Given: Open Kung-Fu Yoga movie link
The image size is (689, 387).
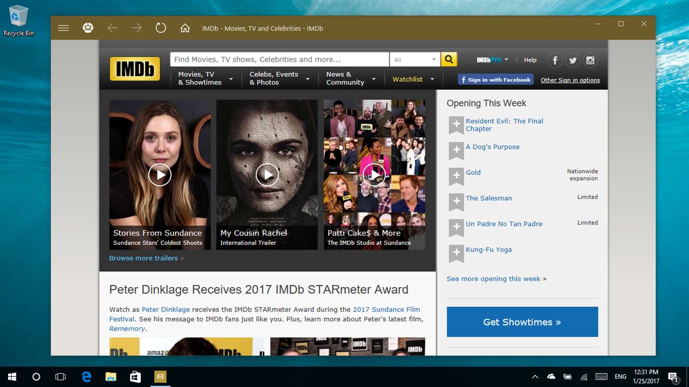Looking at the screenshot, I should pyautogui.click(x=489, y=249).
